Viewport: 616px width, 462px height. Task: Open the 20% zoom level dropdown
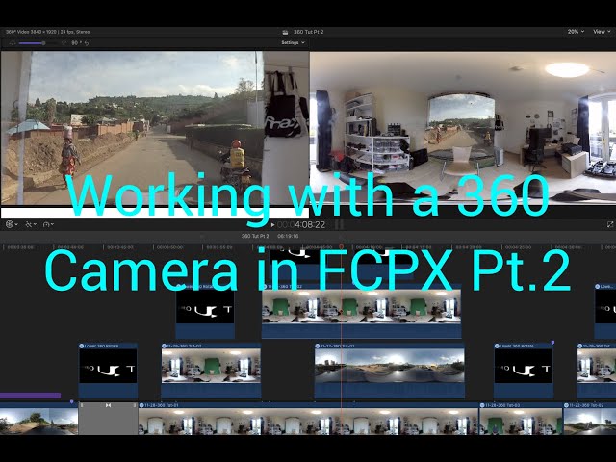[576, 32]
